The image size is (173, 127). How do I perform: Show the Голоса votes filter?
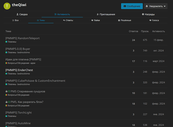tap(154, 20)
